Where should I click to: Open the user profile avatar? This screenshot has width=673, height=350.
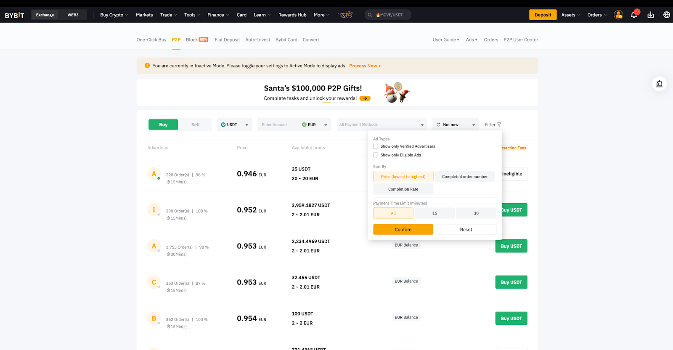click(x=618, y=15)
